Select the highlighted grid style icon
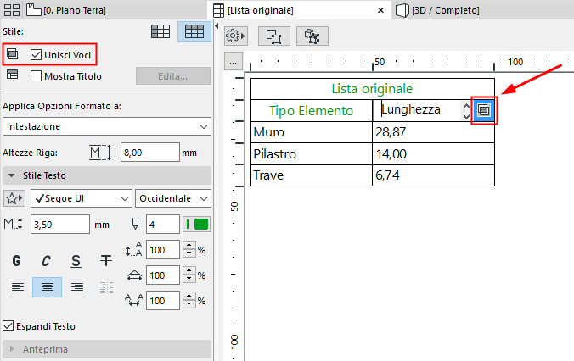 click(194, 31)
